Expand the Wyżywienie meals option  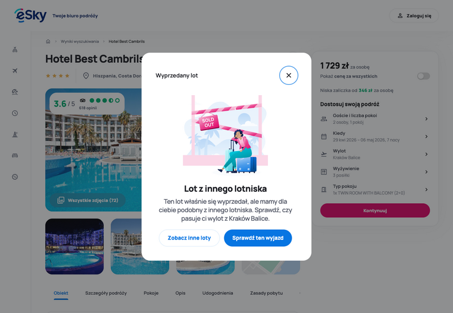click(x=375, y=172)
